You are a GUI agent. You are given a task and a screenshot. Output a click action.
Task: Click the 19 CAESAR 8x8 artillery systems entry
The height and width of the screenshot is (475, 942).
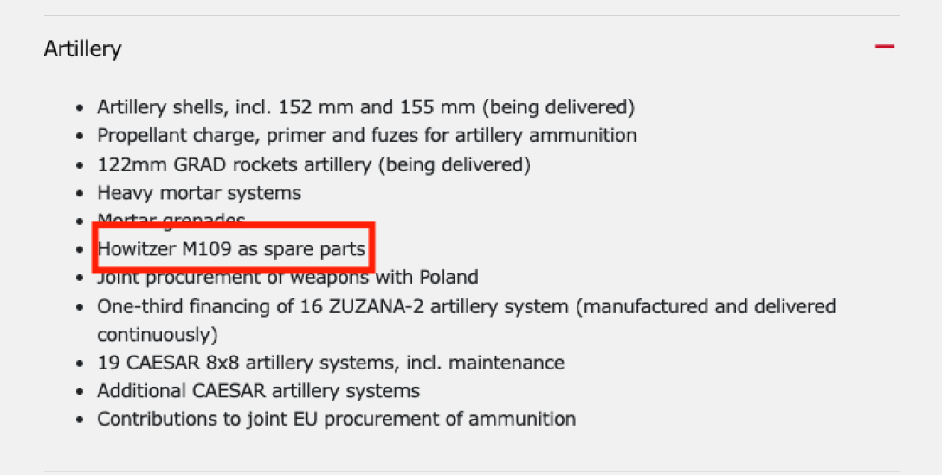(x=330, y=363)
